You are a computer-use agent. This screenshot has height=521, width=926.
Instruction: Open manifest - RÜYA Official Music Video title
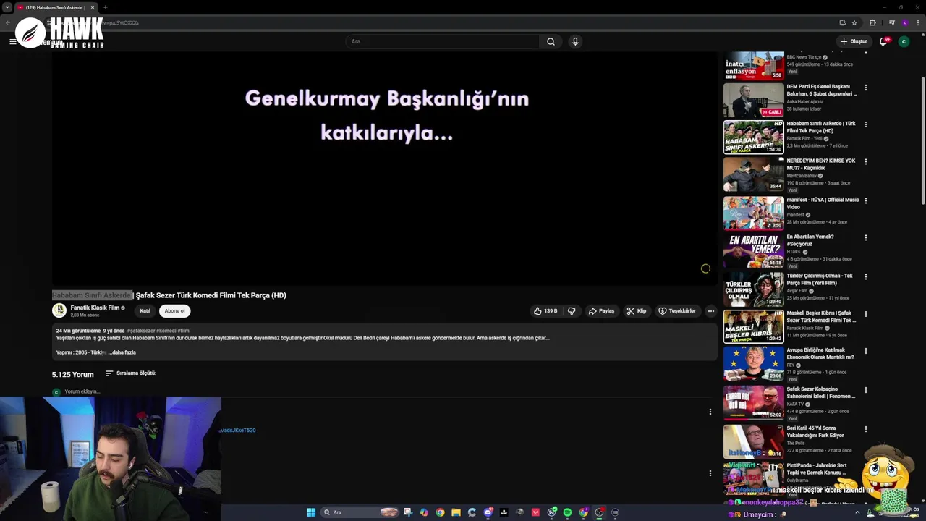pyautogui.click(x=823, y=203)
